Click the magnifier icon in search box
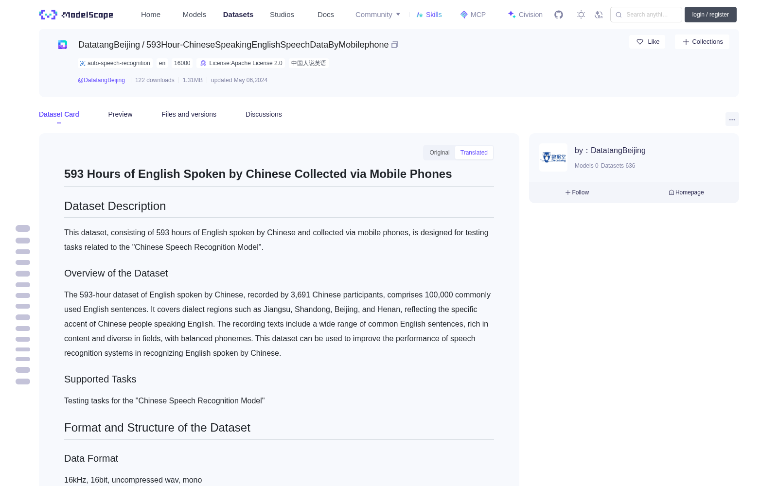 (x=619, y=15)
